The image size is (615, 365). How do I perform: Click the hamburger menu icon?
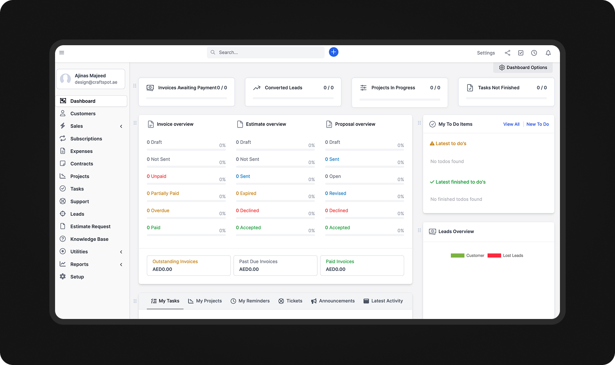(62, 53)
